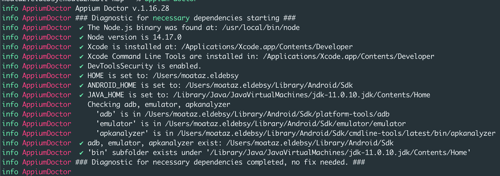
Task: Click the checkmark beside 'Node version is 14.17.0'
Action: coord(81,38)
